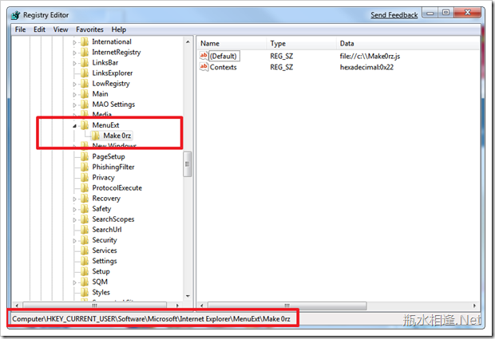Screen dimensions: 495x339
Task: Click the Make 0rz folder icon
Action: point(96,136)
